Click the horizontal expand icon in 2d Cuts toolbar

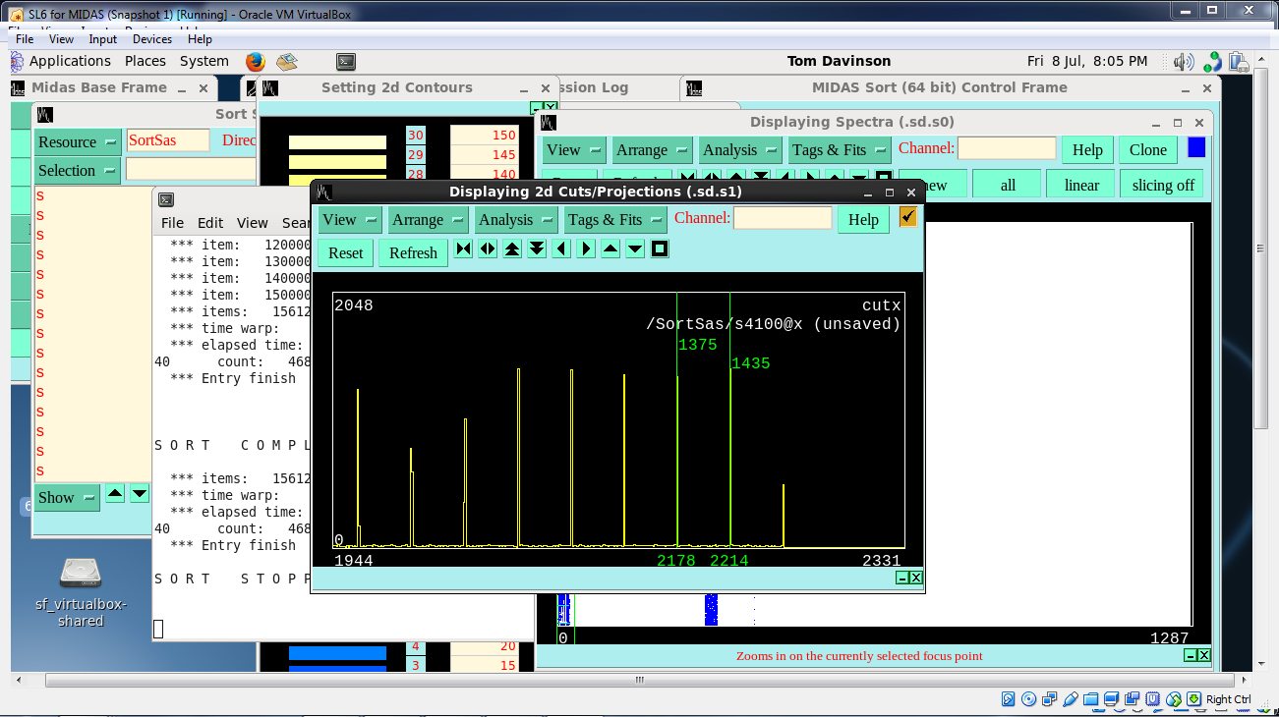(489, 249)
